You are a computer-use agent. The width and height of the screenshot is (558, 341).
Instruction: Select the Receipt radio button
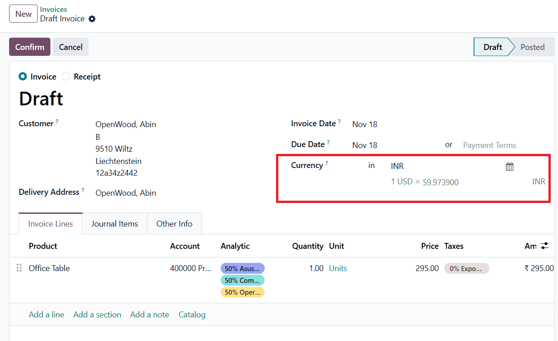(x=65, y=77)
